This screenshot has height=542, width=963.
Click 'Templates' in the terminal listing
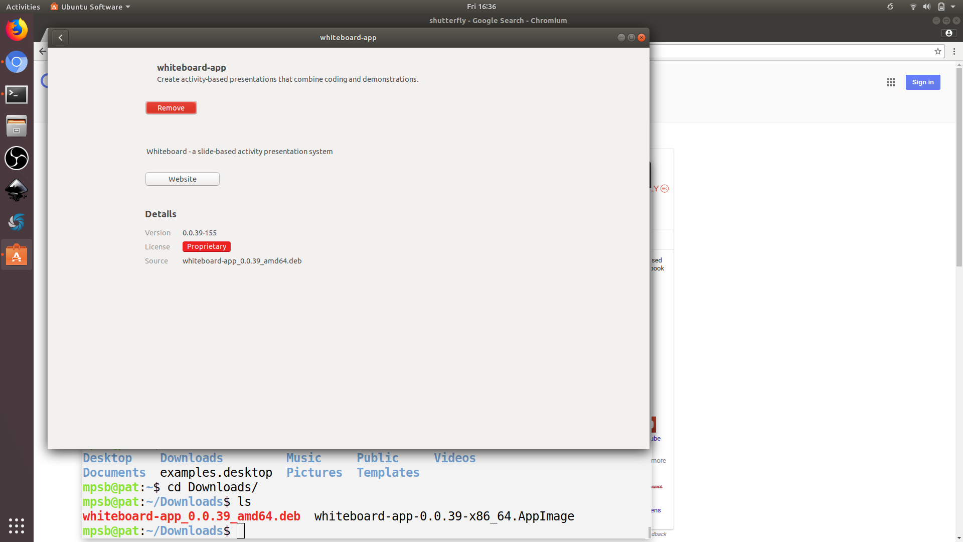[388, 473]
